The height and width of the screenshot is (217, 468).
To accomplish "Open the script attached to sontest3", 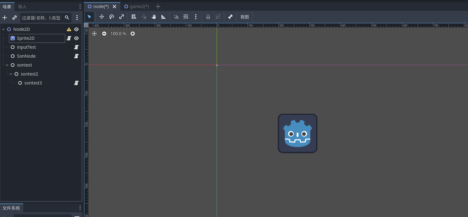I will (x=76, y=83).
